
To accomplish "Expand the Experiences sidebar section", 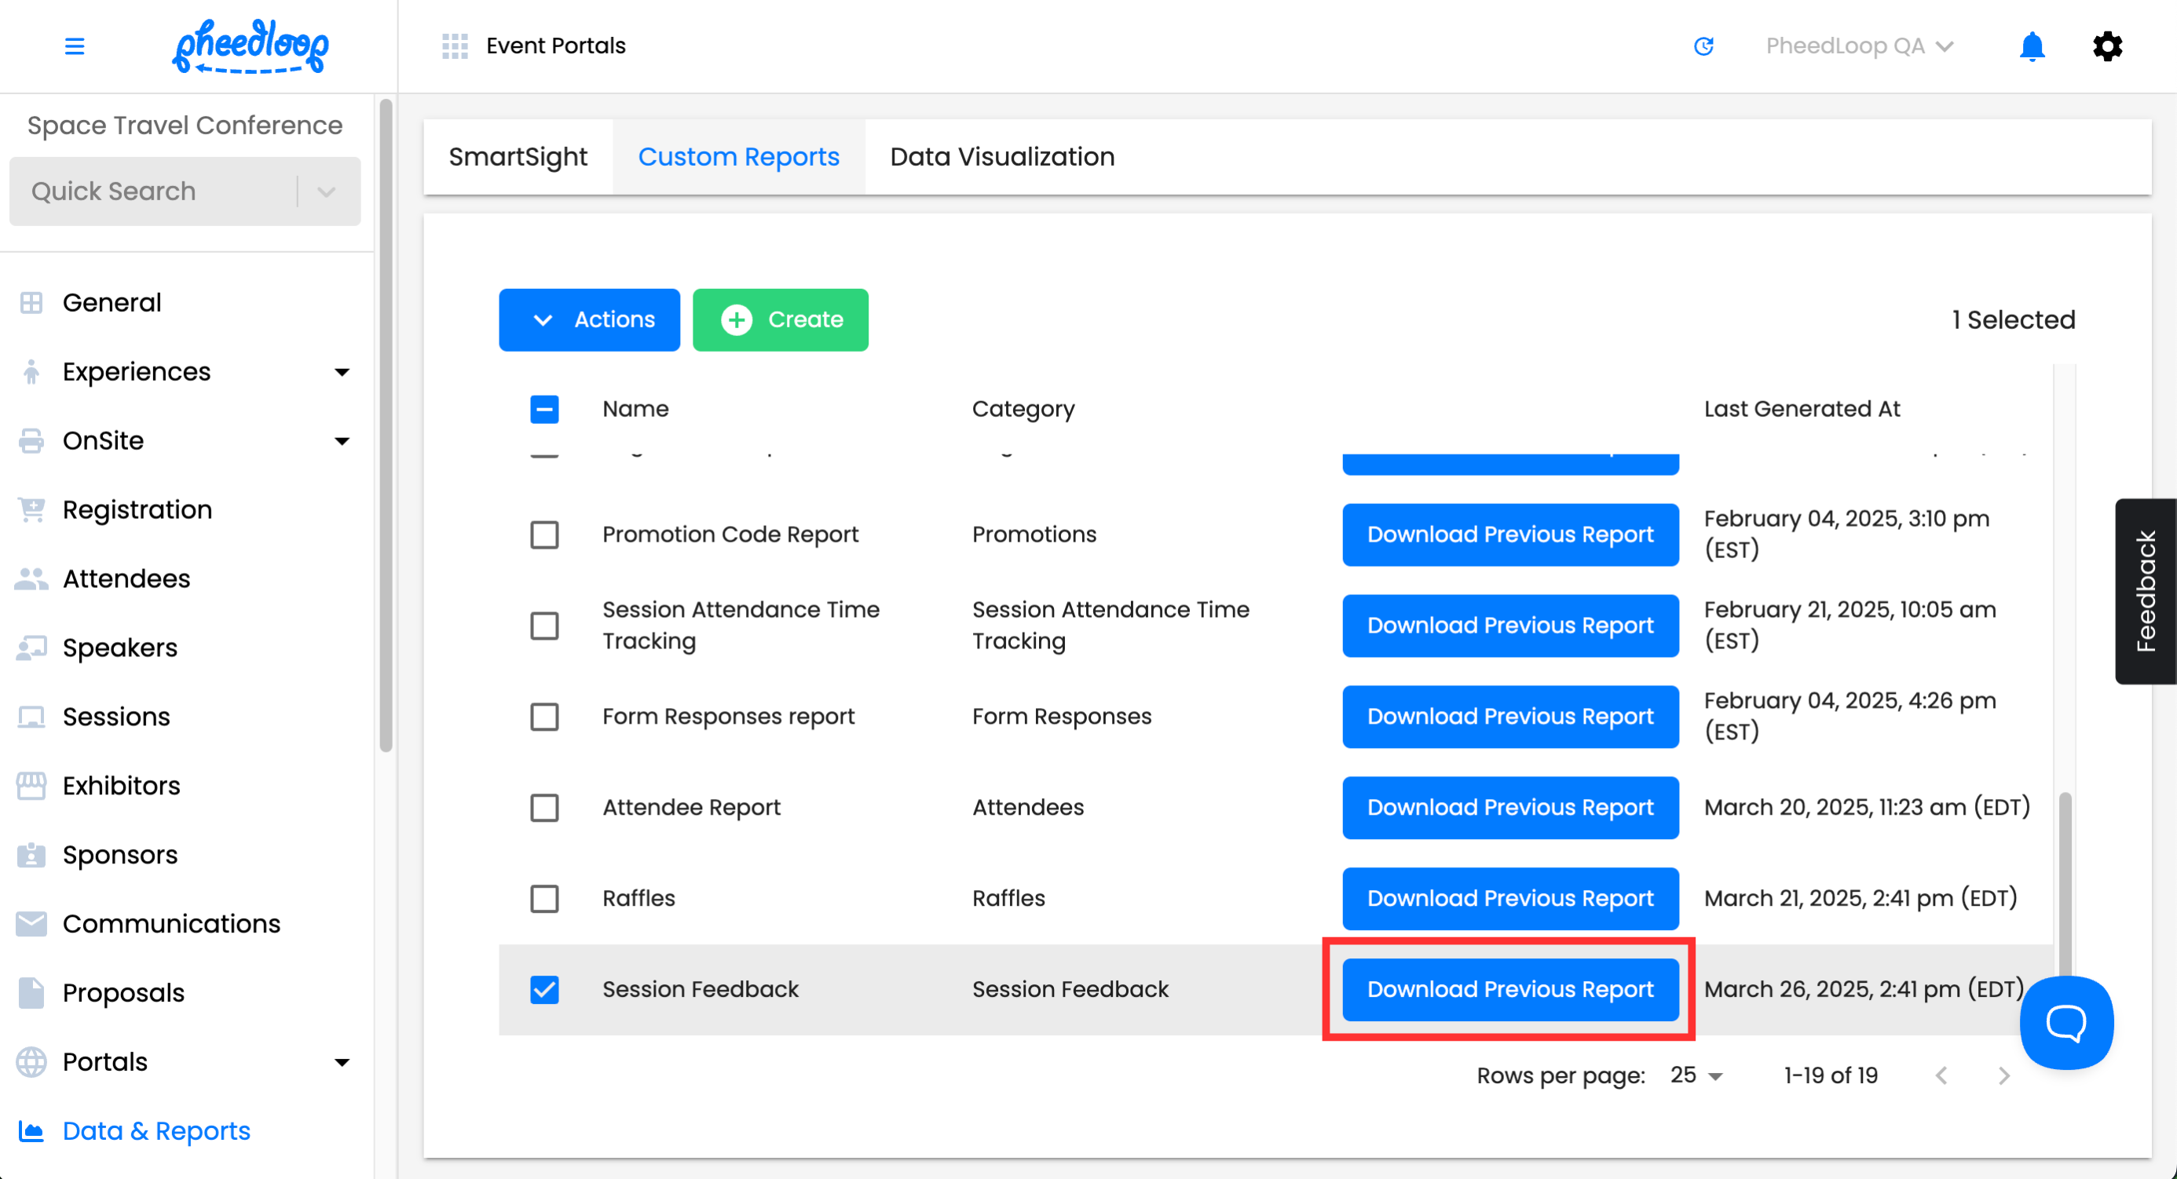I will pos(342,371).
